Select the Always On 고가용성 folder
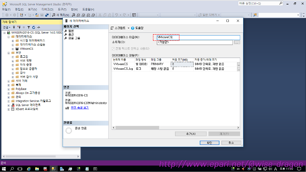The height and width of the screenshot is (172, 306). click(28, 93)
